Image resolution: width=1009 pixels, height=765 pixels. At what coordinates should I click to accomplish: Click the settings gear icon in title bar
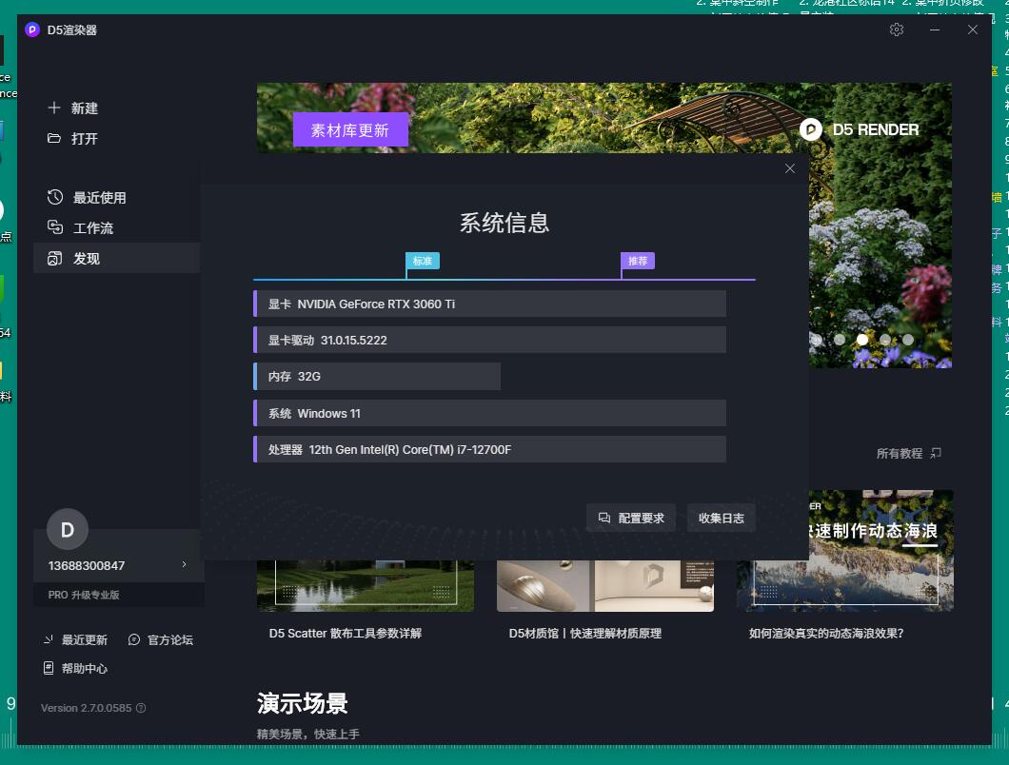click(896, 29)
